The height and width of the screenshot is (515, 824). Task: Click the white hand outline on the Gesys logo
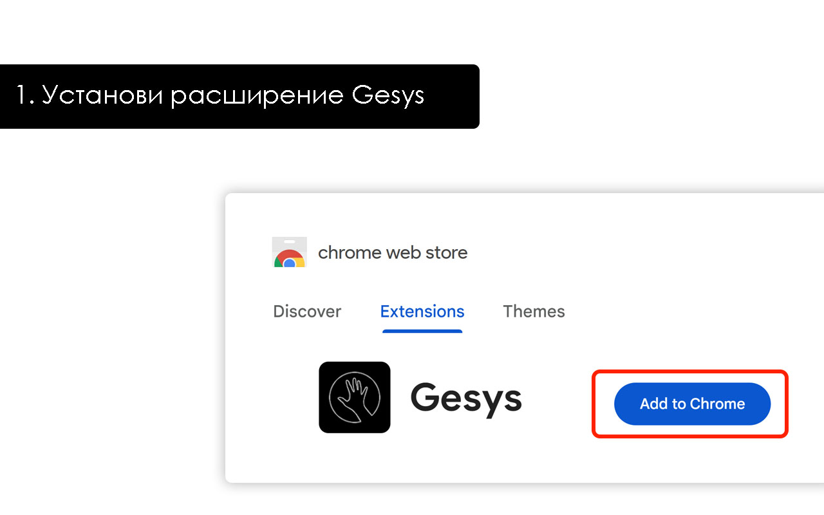pyautogui.click(x=355, y=397)
